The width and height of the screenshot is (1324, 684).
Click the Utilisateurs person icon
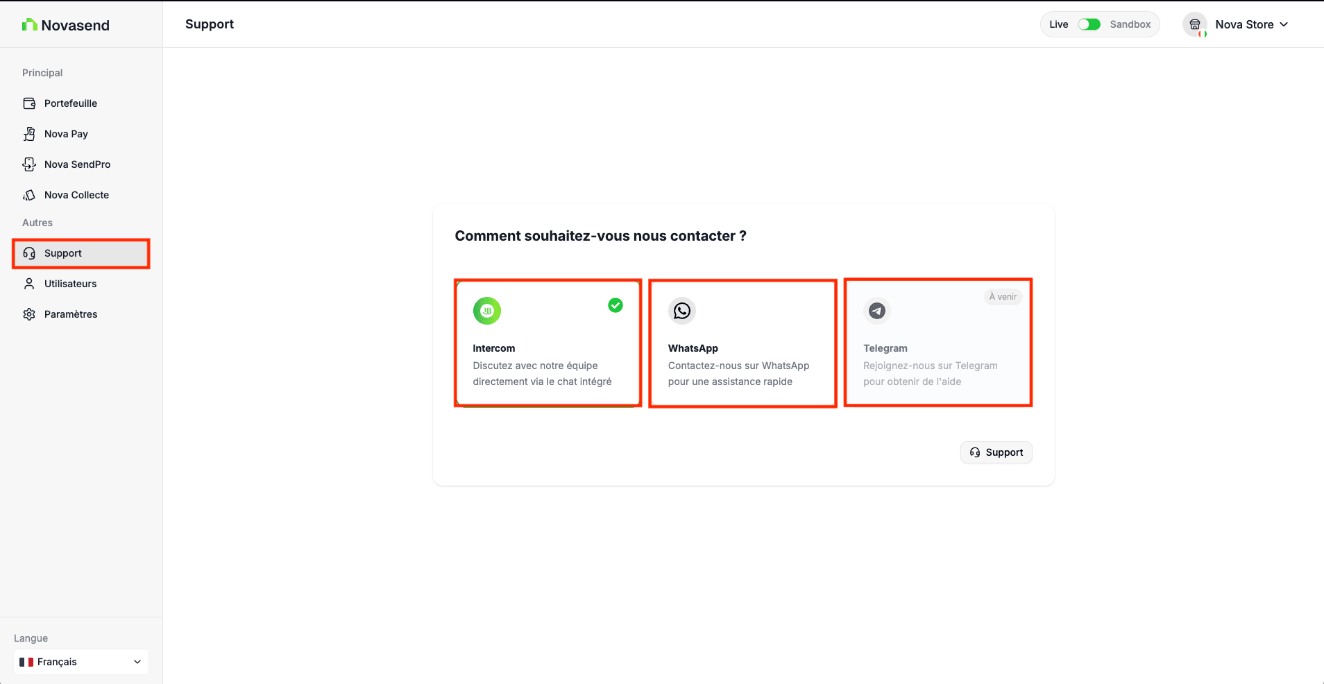click(x=29, y=284)
